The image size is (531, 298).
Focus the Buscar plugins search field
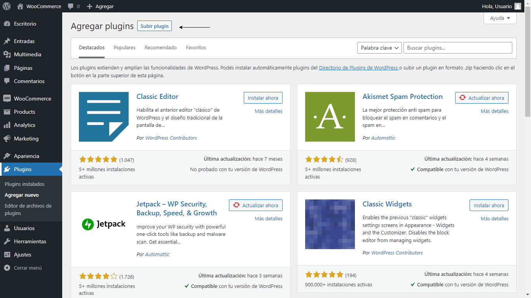458,48
